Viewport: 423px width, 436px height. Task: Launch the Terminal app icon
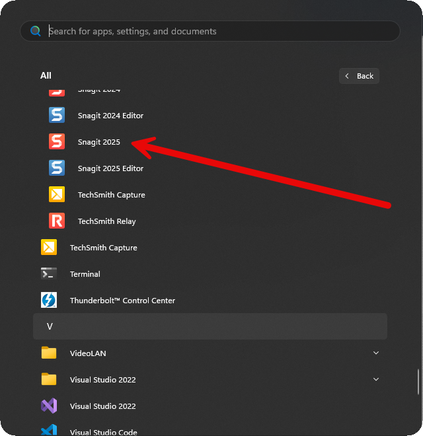pos(49,273)
